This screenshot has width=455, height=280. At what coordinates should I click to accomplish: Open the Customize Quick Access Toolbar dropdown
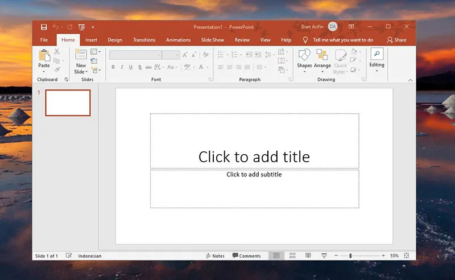point(93,27)
